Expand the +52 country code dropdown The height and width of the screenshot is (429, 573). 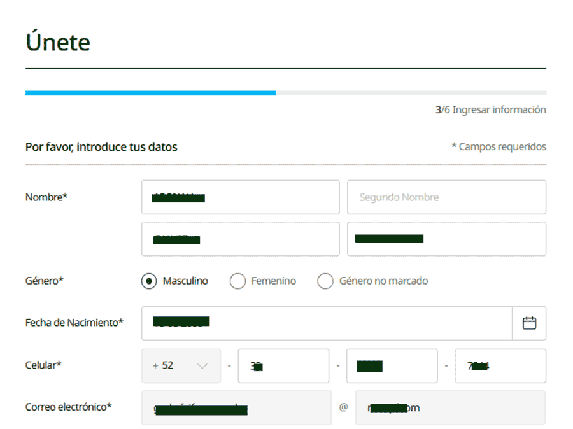181,366
